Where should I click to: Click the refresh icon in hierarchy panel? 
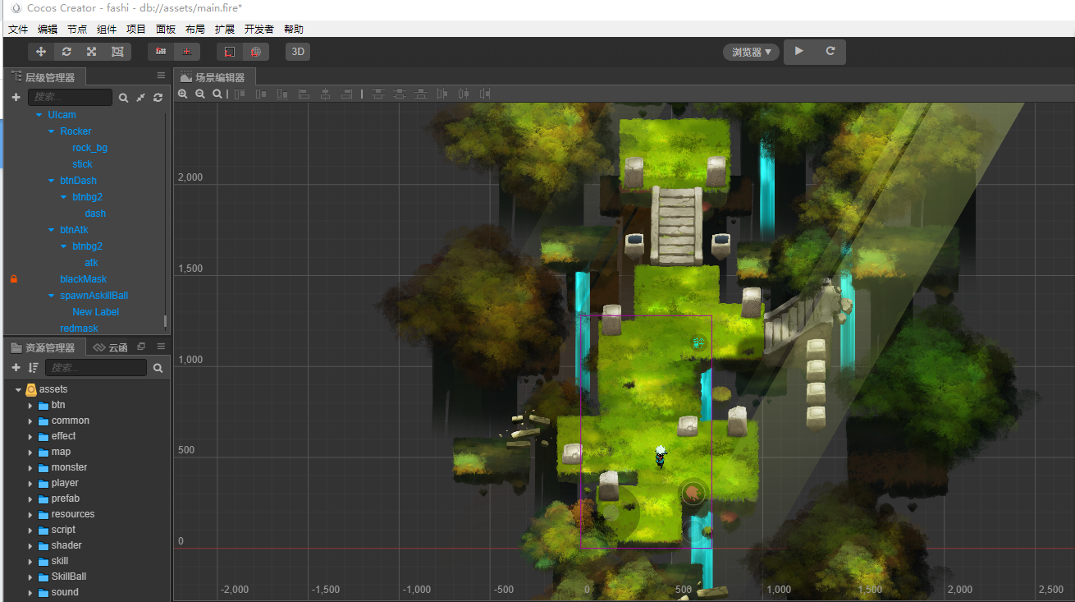coord(158,97)
